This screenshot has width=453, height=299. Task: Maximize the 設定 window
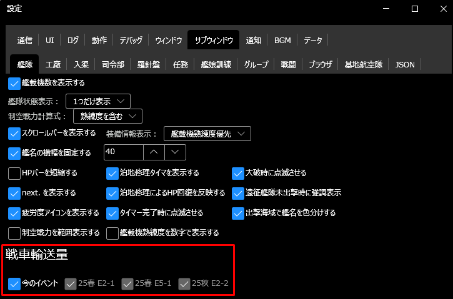pos(415,9)
